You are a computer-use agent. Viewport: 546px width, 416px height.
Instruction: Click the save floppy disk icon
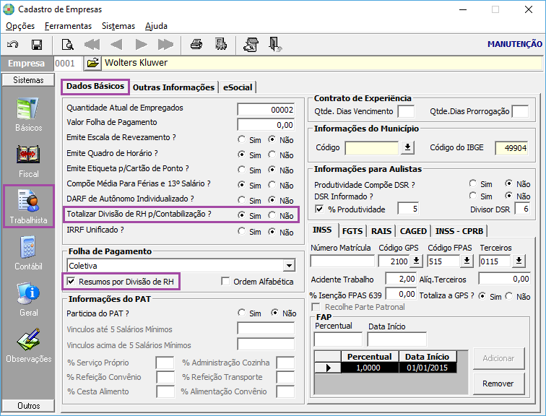pyautogui.click(x=36, y=45)
